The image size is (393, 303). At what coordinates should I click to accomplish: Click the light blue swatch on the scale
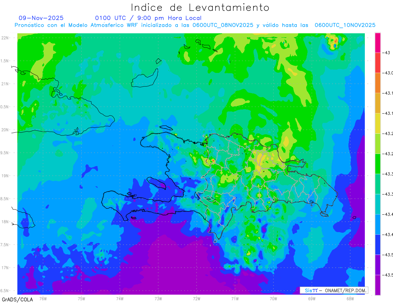[x=378, y=224]
